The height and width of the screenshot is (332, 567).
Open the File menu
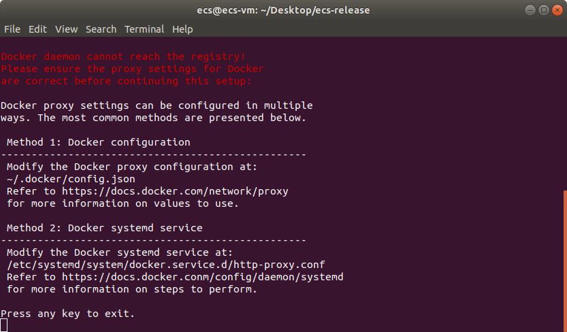click(x=12, y=29)
